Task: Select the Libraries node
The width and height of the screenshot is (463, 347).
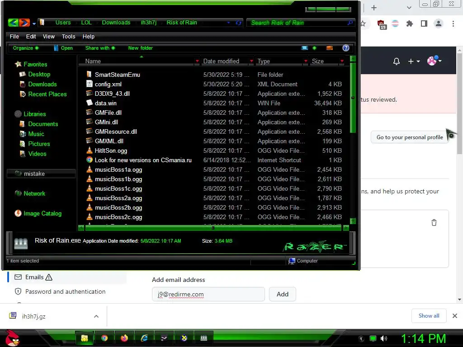Action: (30, 114)
